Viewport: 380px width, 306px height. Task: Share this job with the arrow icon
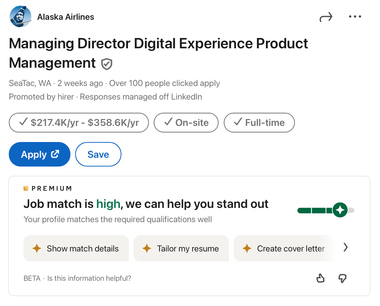coord(325,17)
